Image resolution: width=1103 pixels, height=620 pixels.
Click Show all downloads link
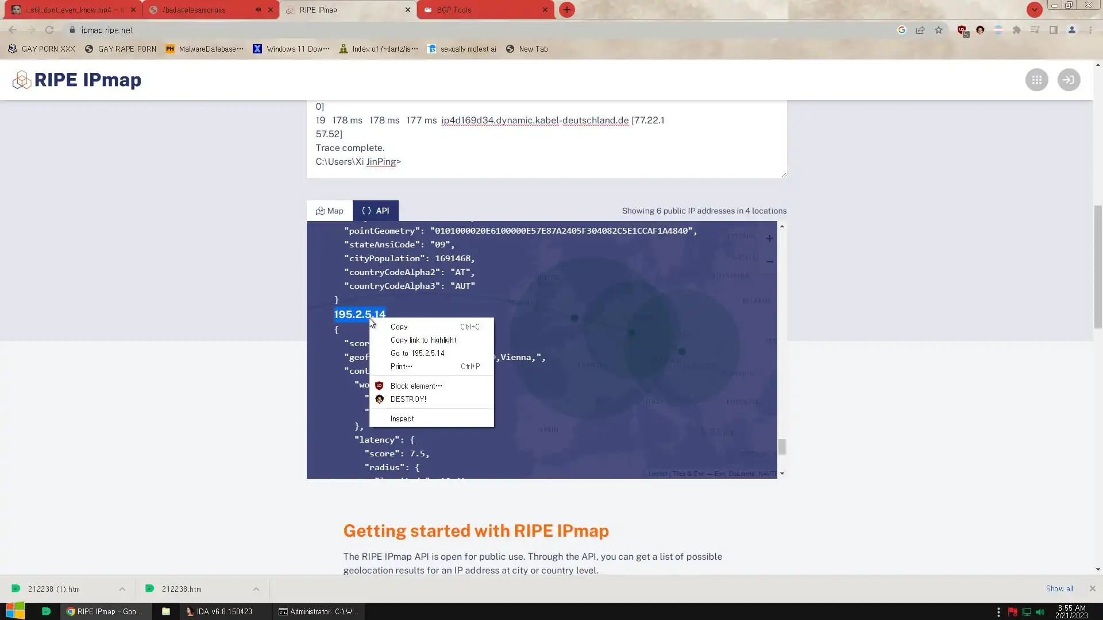[1059, 588]
